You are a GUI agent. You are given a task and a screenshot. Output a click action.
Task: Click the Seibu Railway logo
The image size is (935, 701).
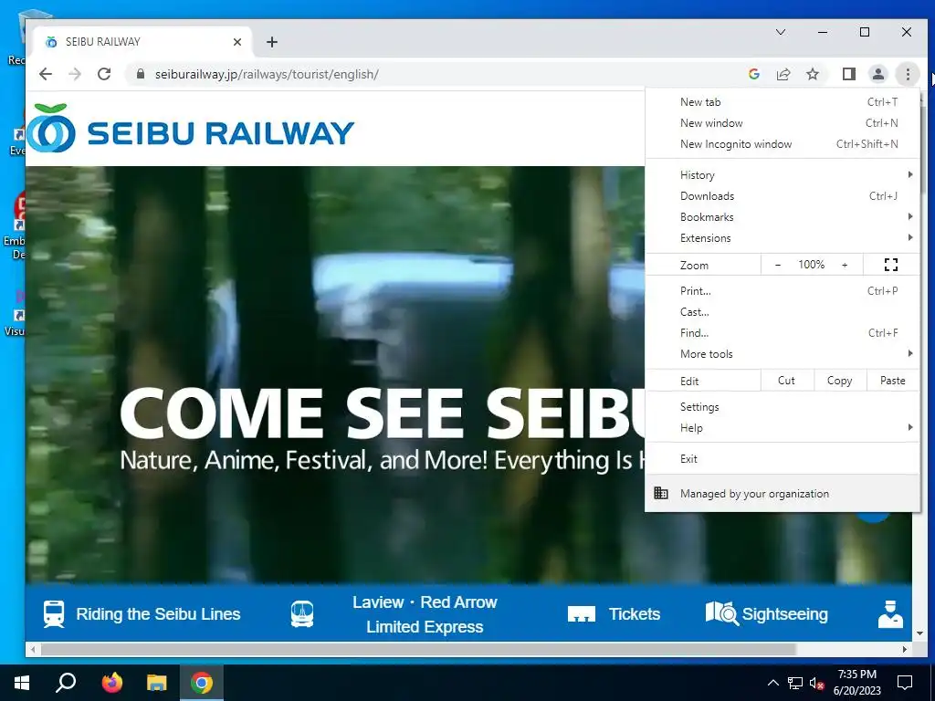[x=191, y=128]
